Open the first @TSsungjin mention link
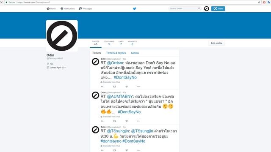The width and height of the screenshot is (271, 152). (x=118, y=131)
